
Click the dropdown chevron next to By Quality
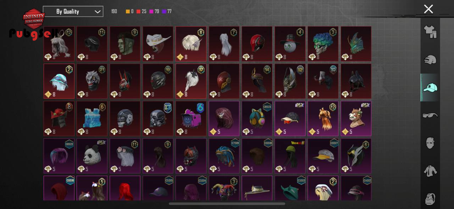(x=98, y=12)
